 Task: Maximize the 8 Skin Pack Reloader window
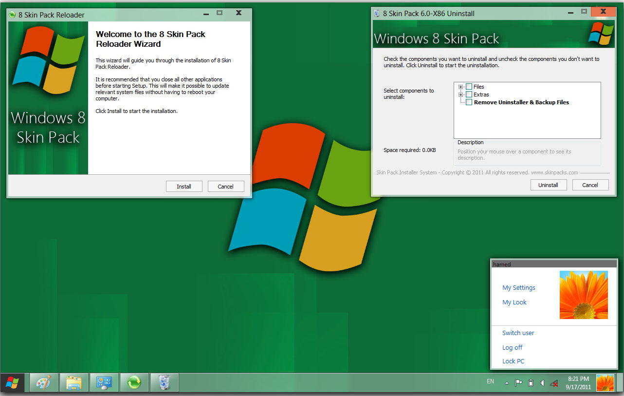[x=220, y=13]
